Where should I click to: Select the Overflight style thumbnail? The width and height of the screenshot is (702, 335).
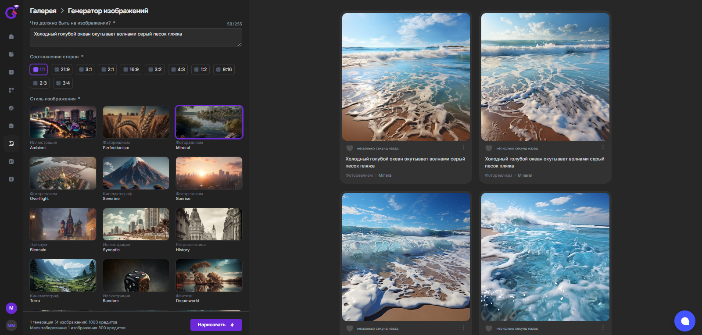[63, 173]
